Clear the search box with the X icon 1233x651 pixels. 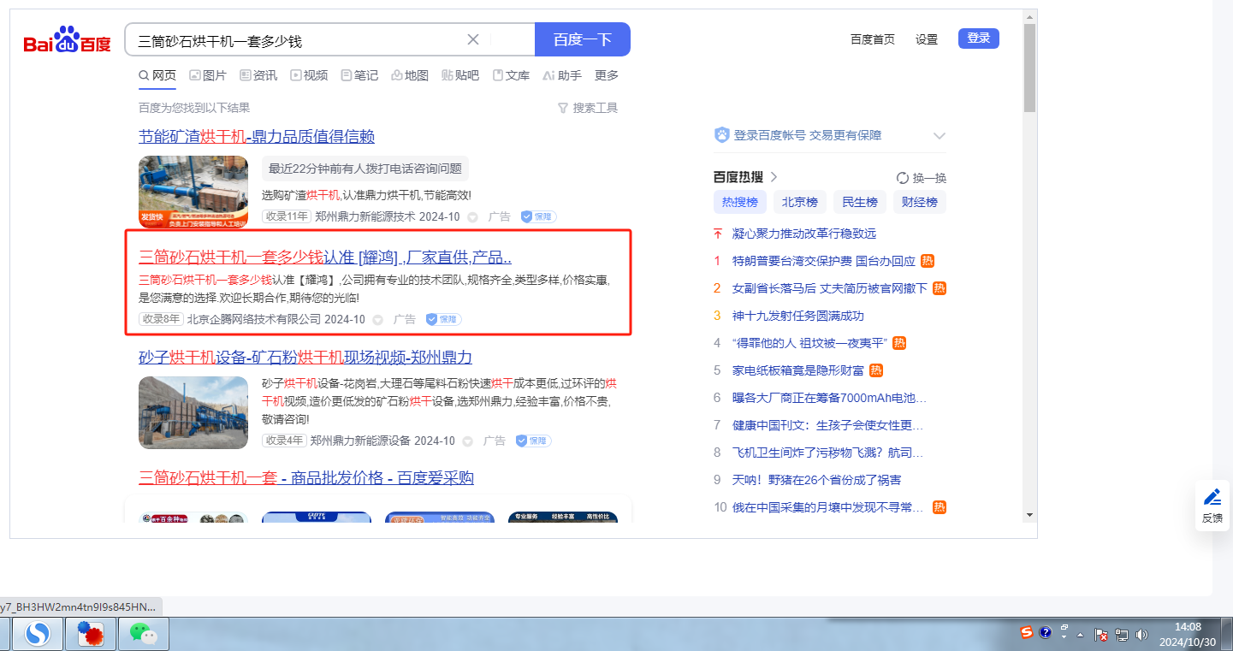point(473,39)
